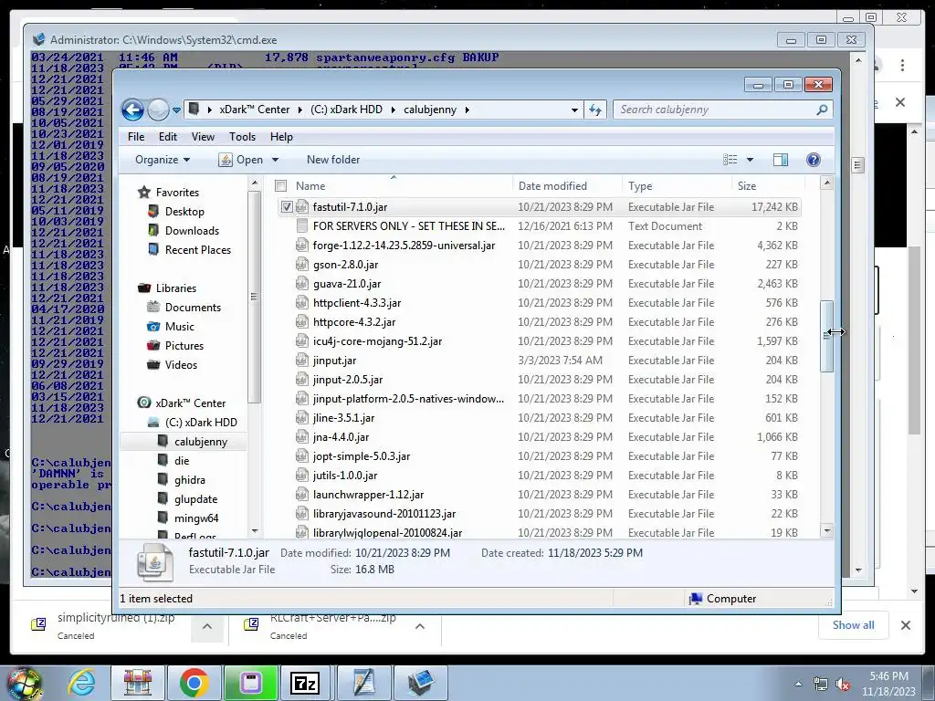Open the Organize dropdown

coord(163,160)
